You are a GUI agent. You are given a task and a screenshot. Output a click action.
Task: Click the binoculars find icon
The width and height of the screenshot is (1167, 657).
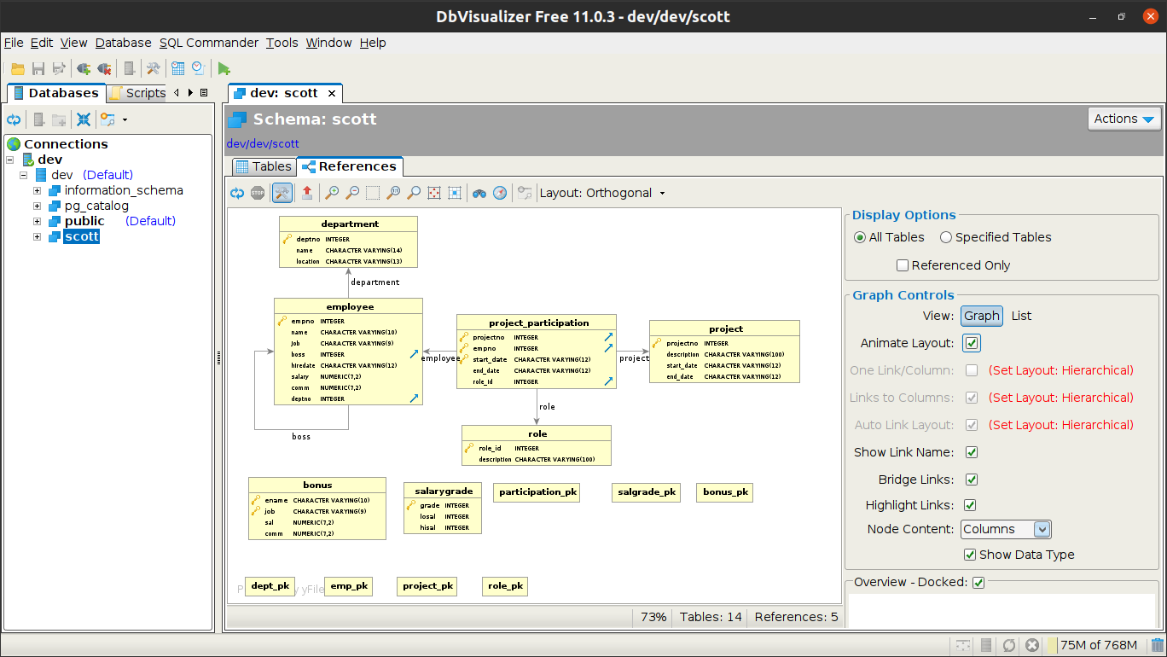479,193
